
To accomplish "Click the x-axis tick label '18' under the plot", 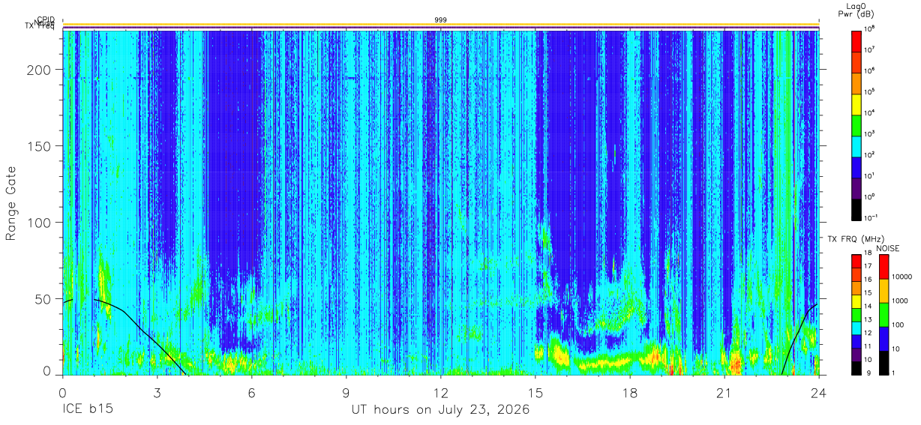I will coord(629,392).
